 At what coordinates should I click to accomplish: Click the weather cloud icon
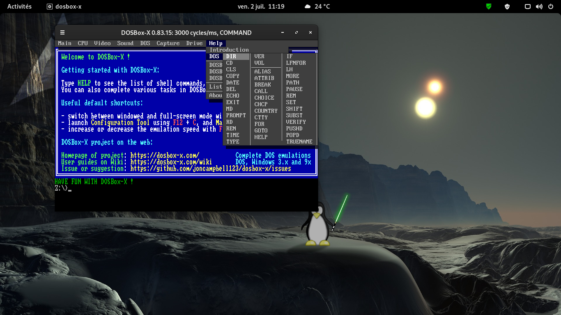[308, 6]
